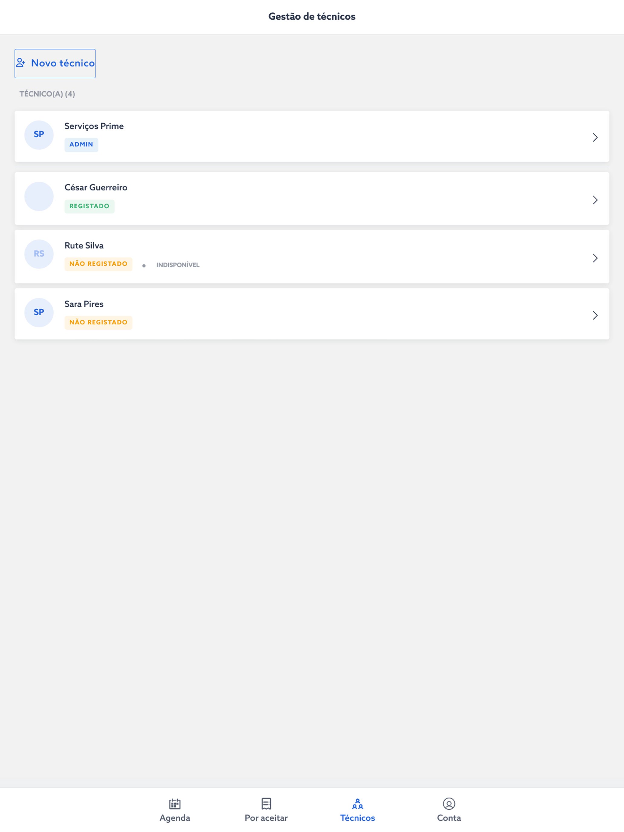624x832 pixels.
Task: Click the add-person icon on Novo técnico
Action: (x=21, y=63)
